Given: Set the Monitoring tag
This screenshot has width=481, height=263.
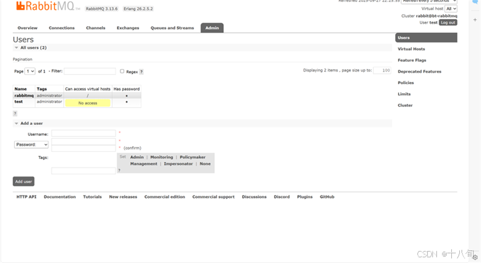Looking at the screenshot, I should pos(161,157).
